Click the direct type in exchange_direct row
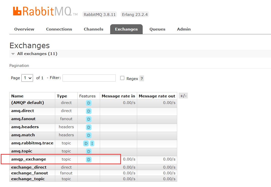This screenshot has height=187, width=271. point(66,167)
